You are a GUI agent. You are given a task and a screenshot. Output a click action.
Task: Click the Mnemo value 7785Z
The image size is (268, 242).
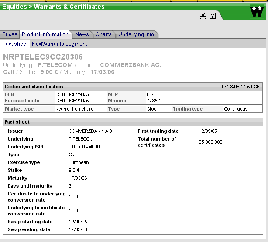pos(153,101)
